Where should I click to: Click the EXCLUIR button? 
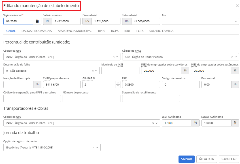[x=207, y=159]
